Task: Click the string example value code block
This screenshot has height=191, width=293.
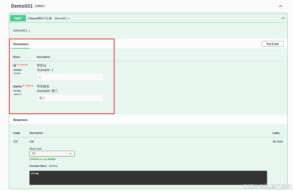Action: [x=148, y=178]
